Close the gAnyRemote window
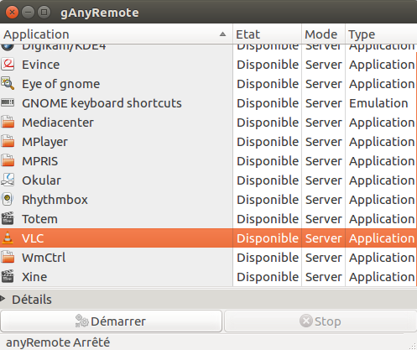 [12, 13]
